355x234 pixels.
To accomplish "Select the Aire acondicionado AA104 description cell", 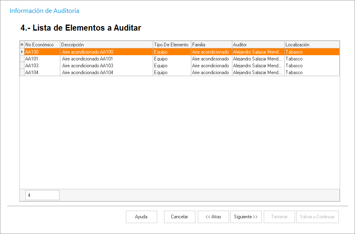I will pyautogui.click(x=106, y=72).
